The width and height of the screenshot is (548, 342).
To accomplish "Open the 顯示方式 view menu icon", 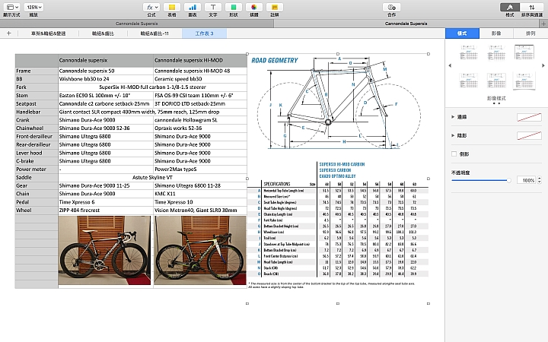I will (x=12, y=7).
